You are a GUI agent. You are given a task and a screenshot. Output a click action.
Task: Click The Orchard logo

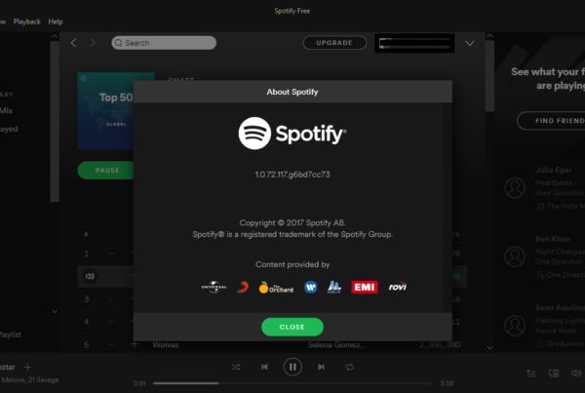pyautogui.click(x=276, y=288)
